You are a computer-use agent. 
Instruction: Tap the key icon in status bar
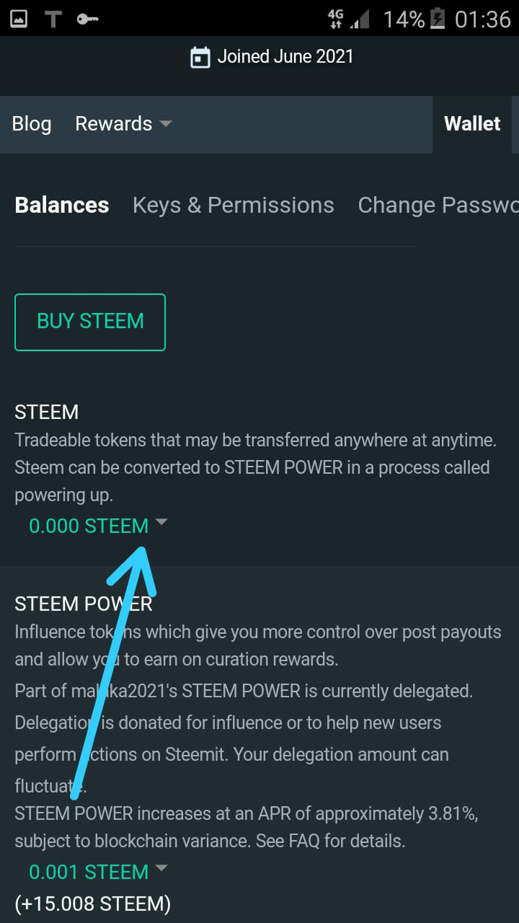tap(88, 19)
